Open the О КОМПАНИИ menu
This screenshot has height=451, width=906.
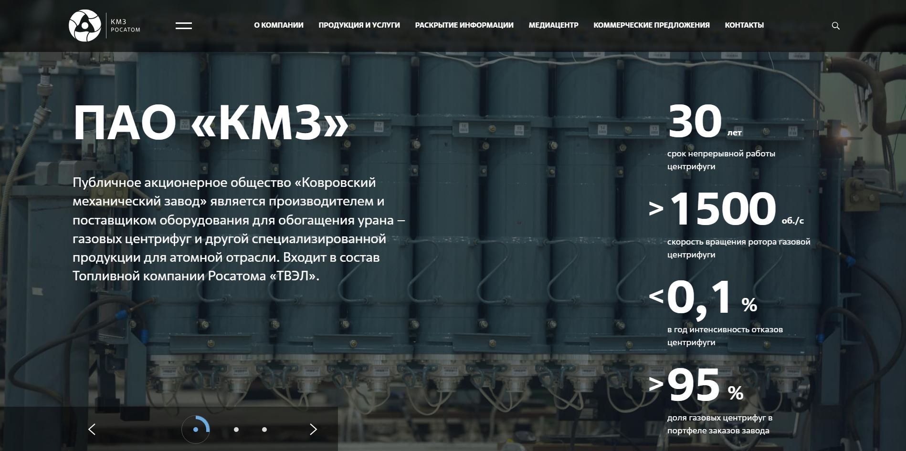[278, 25]
